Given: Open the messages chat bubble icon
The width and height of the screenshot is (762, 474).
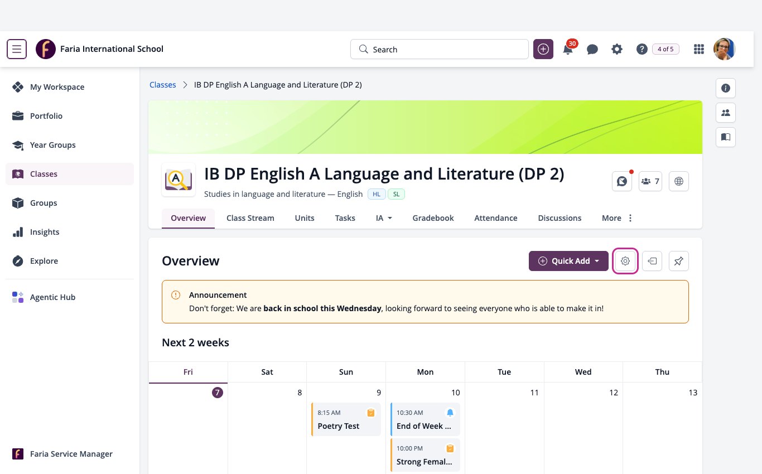Looking at the screenshot, I should 592,49.
